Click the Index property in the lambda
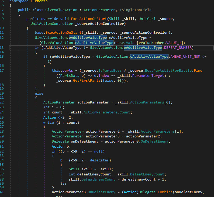Image resolution: width=214 pixels, height=197 pixels. click(104, 76)
